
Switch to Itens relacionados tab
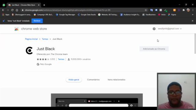point(116,80)
